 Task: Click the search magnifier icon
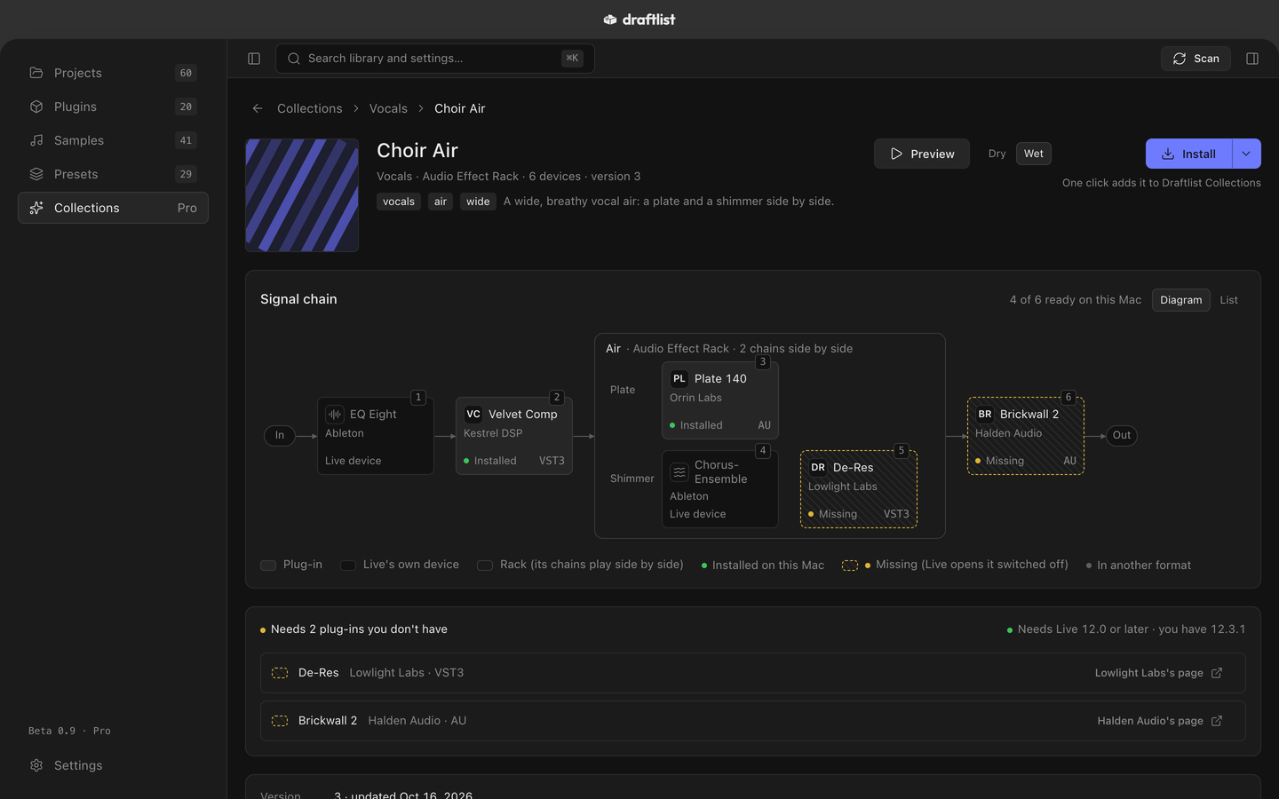(x=294, y=59)
